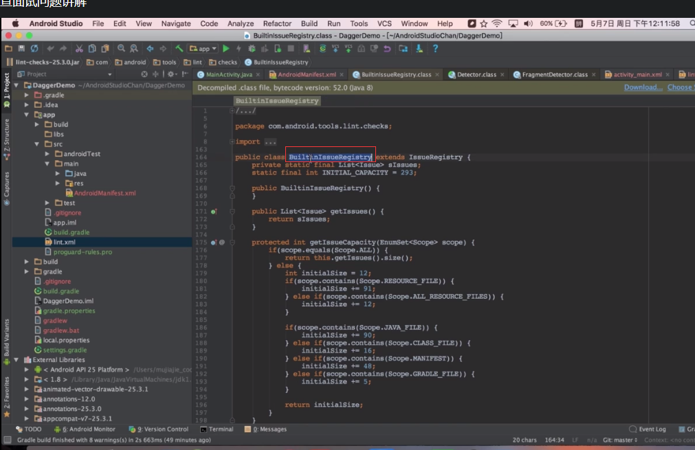
Task: Toggle the TODO tool window
Action: pyautogui.click(x=28, y=429)
